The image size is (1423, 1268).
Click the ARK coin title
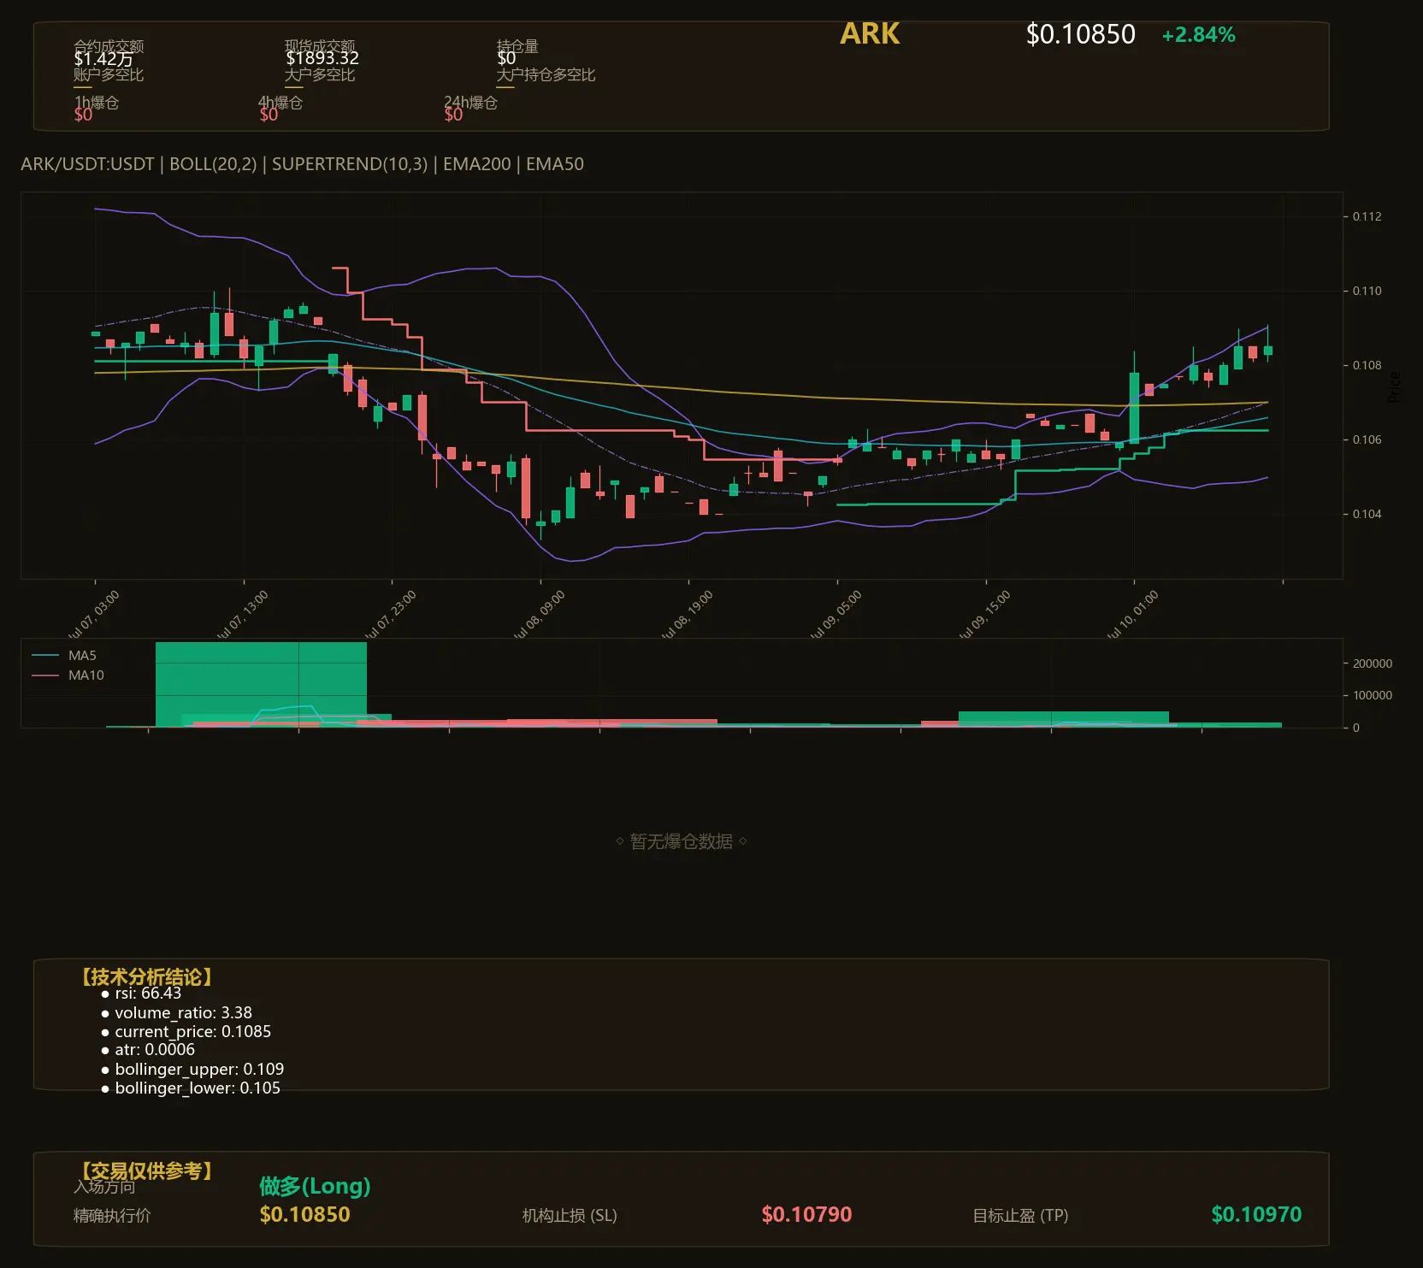(x=870, y=33)
